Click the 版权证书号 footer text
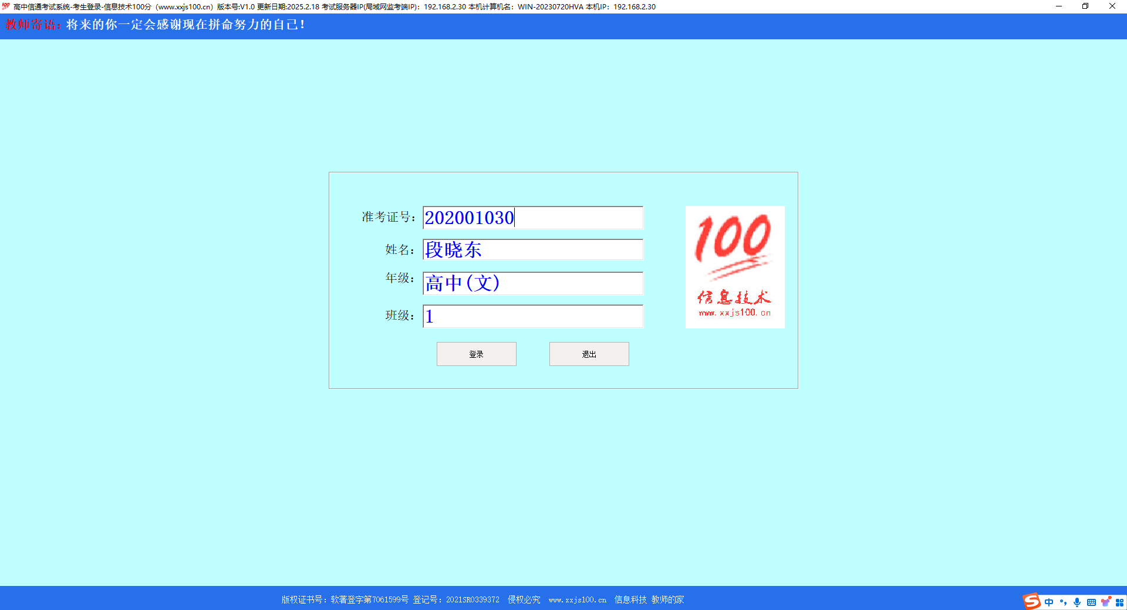The height and width of the screenshot is (610, 1127). [345, 599]
